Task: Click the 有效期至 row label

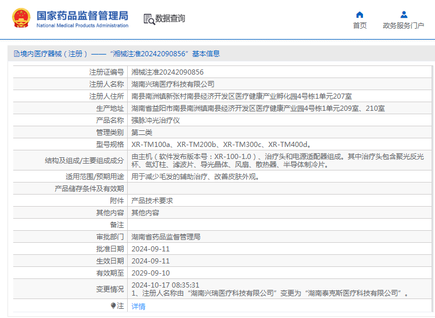Action: pos(110,273)
